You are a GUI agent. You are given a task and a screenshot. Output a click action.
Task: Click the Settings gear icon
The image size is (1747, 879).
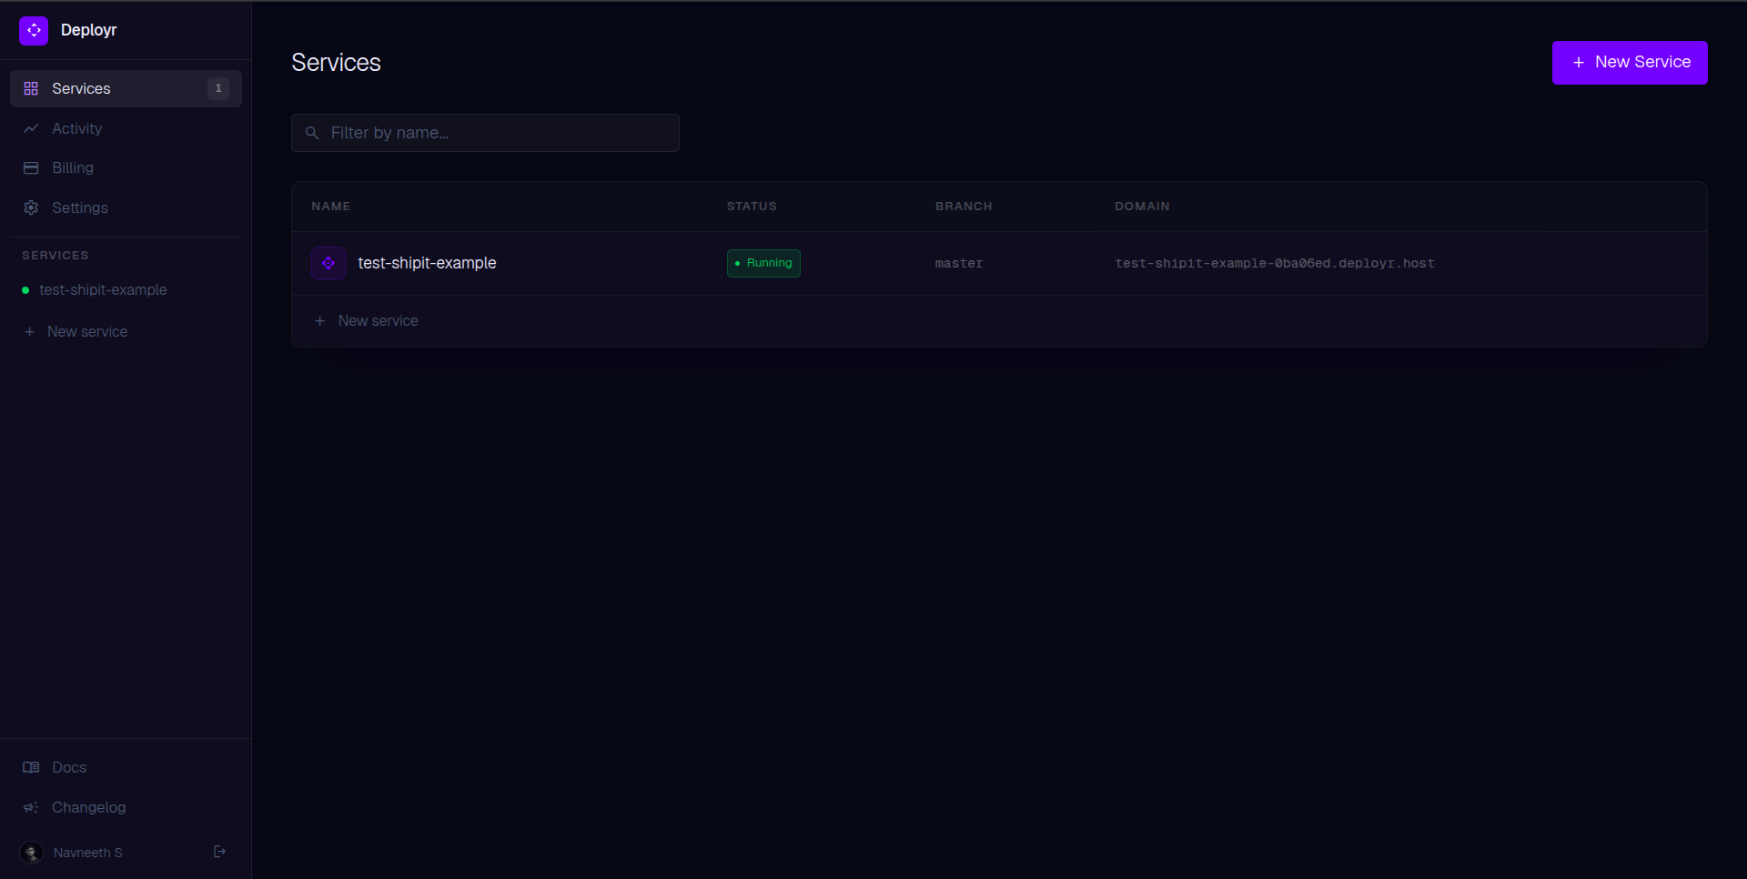(31, 207)
